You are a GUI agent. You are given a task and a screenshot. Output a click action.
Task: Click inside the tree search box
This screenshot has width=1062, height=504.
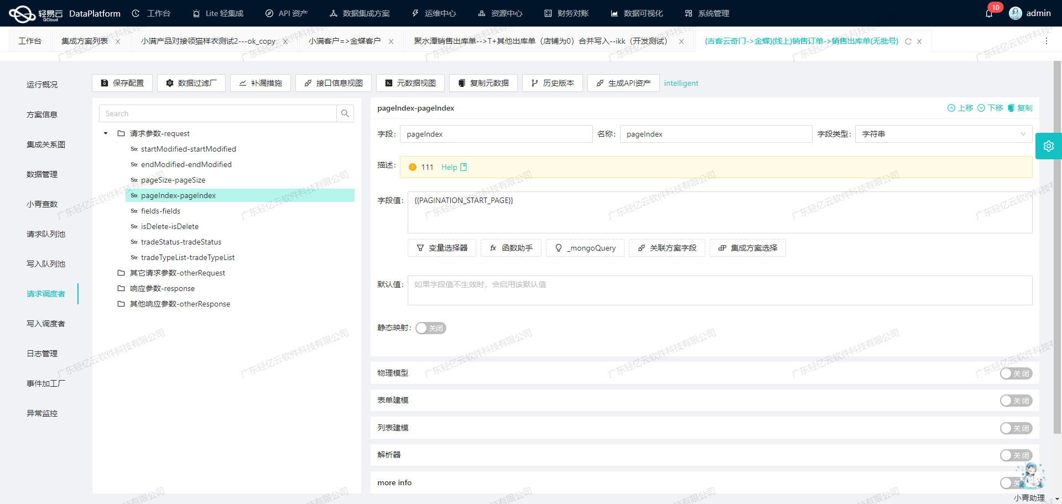click(x=217, y=113)
